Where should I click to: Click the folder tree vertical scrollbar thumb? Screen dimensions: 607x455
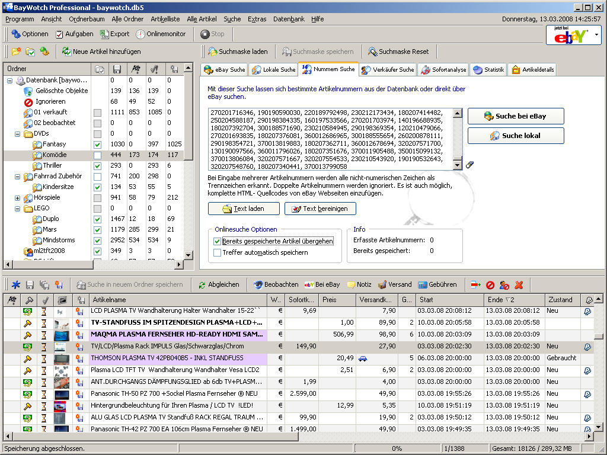point(188,116)
